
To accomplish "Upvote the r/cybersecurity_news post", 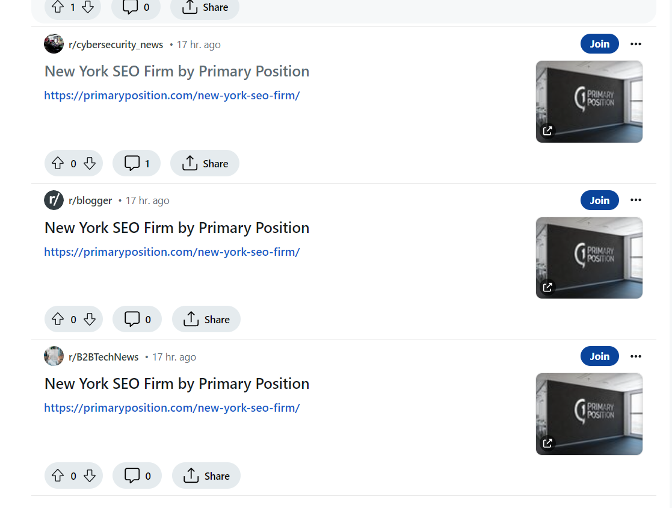I will 58,163.
